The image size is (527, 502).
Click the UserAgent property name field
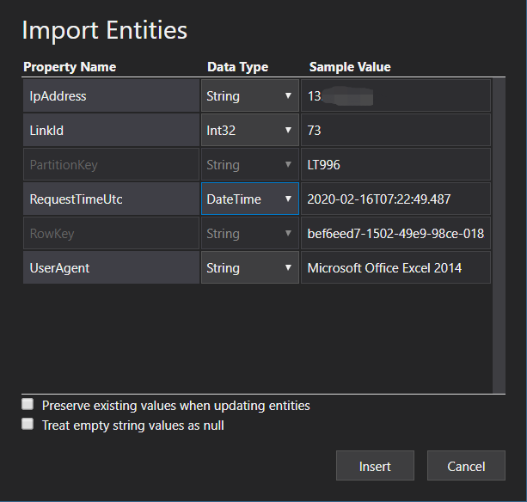click(112, 268)
